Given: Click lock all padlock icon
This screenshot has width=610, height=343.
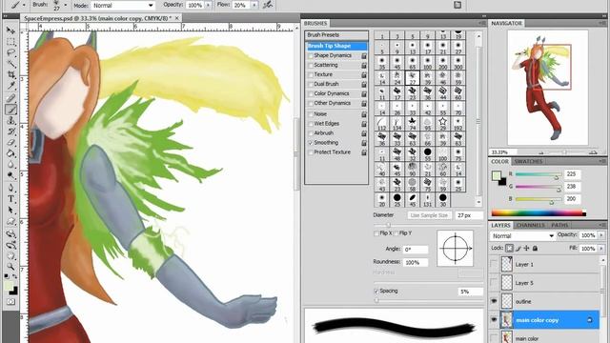Looking at the screenshot, I should coord(536,248).
